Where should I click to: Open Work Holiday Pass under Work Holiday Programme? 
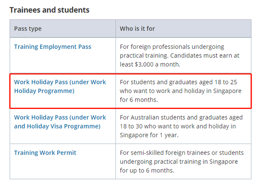coord(60,87)
